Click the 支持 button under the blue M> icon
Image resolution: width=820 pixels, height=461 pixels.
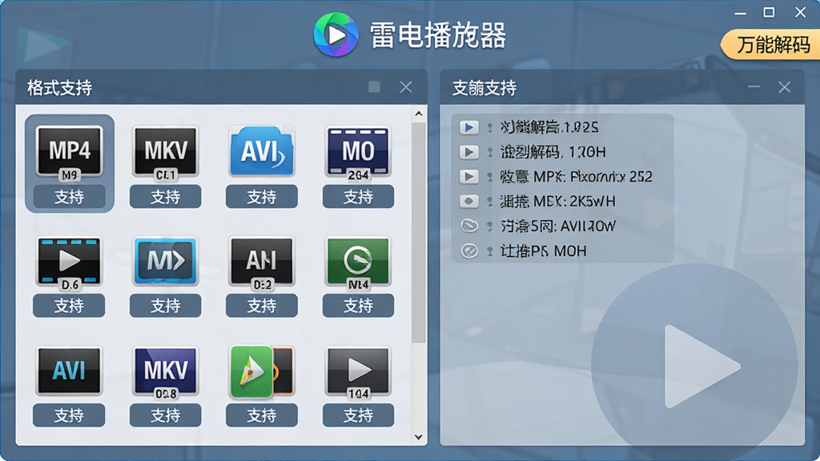165,306
